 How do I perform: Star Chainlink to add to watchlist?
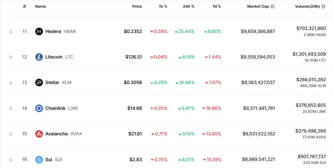10,108
